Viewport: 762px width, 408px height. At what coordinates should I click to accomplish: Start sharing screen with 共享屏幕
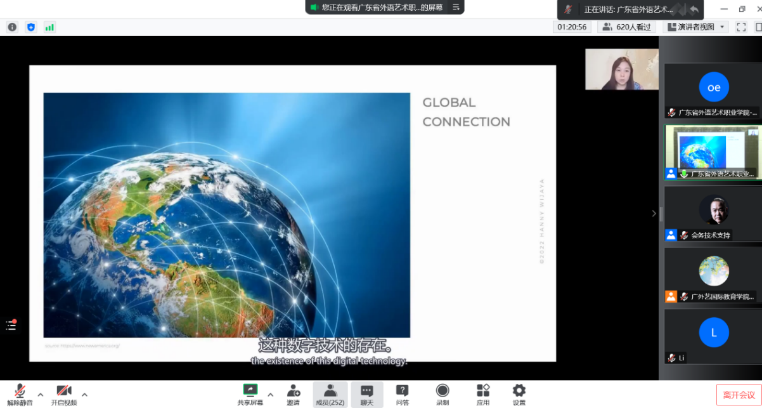[250, 393]
